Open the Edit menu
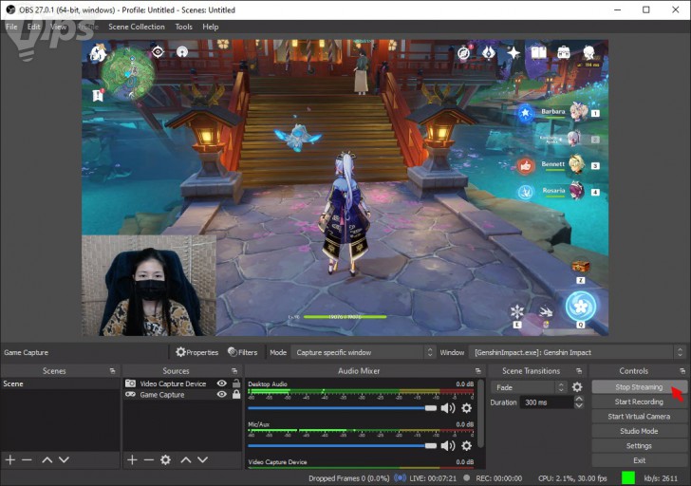 click(x=33, y=27)
